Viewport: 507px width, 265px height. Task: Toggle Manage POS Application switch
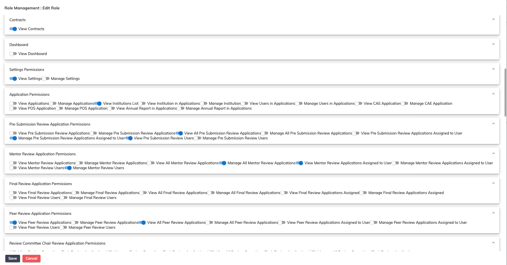59,108
